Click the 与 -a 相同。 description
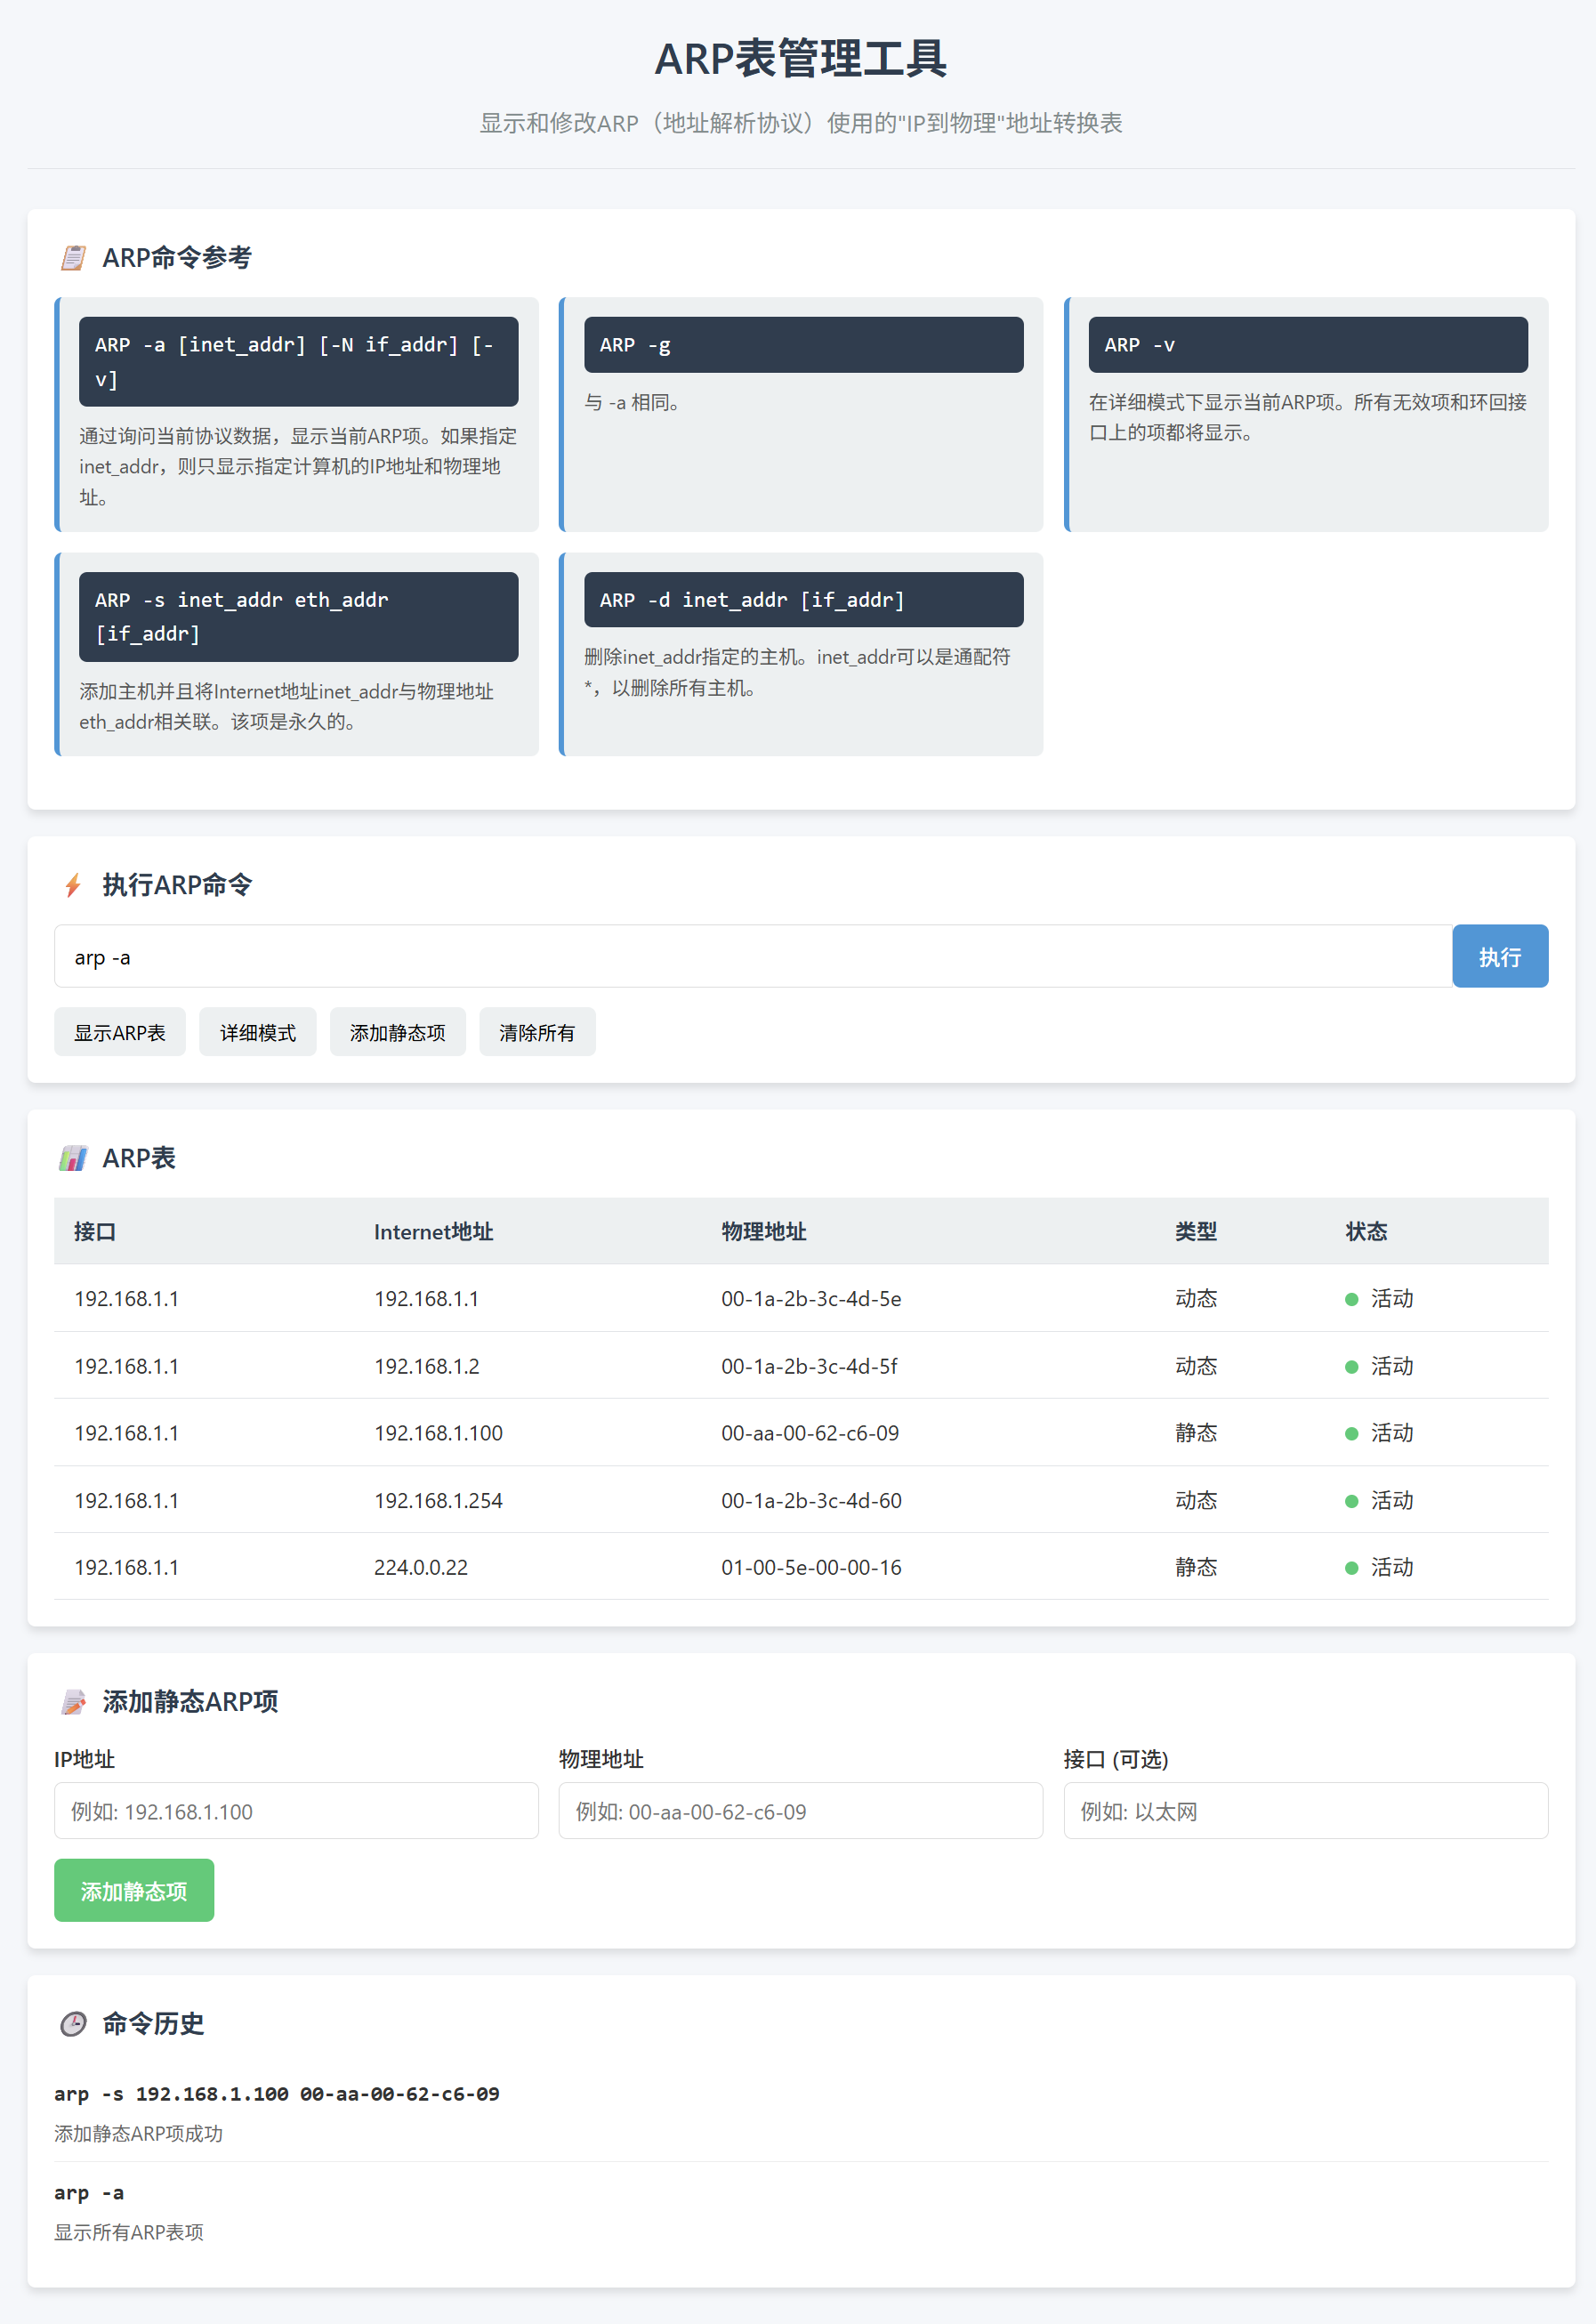The width and height of the screenshot is (1596, 2324). [x=632, y=402]
